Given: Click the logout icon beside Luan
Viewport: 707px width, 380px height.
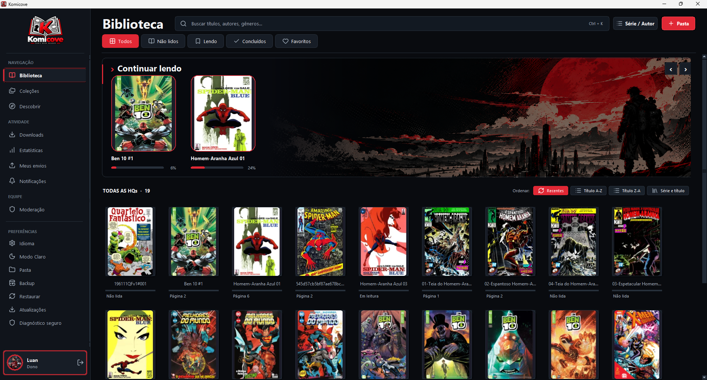Looking at the screenshot, I should 80,363.
